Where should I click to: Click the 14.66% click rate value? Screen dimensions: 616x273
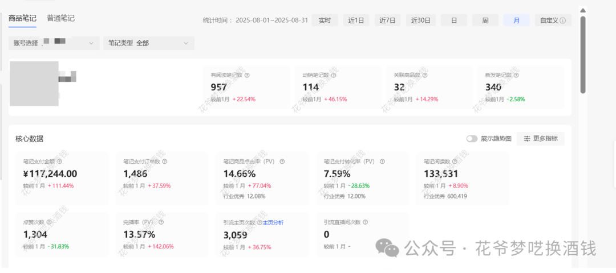[239, 174]
